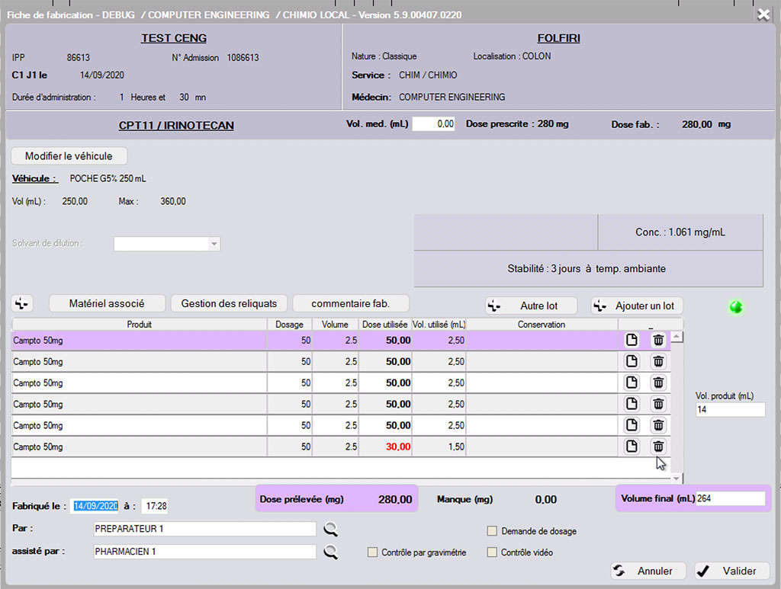This screenshot has width=781, height=589.
Task: Click Ajouter un lot button
Action: coord(637,306)
